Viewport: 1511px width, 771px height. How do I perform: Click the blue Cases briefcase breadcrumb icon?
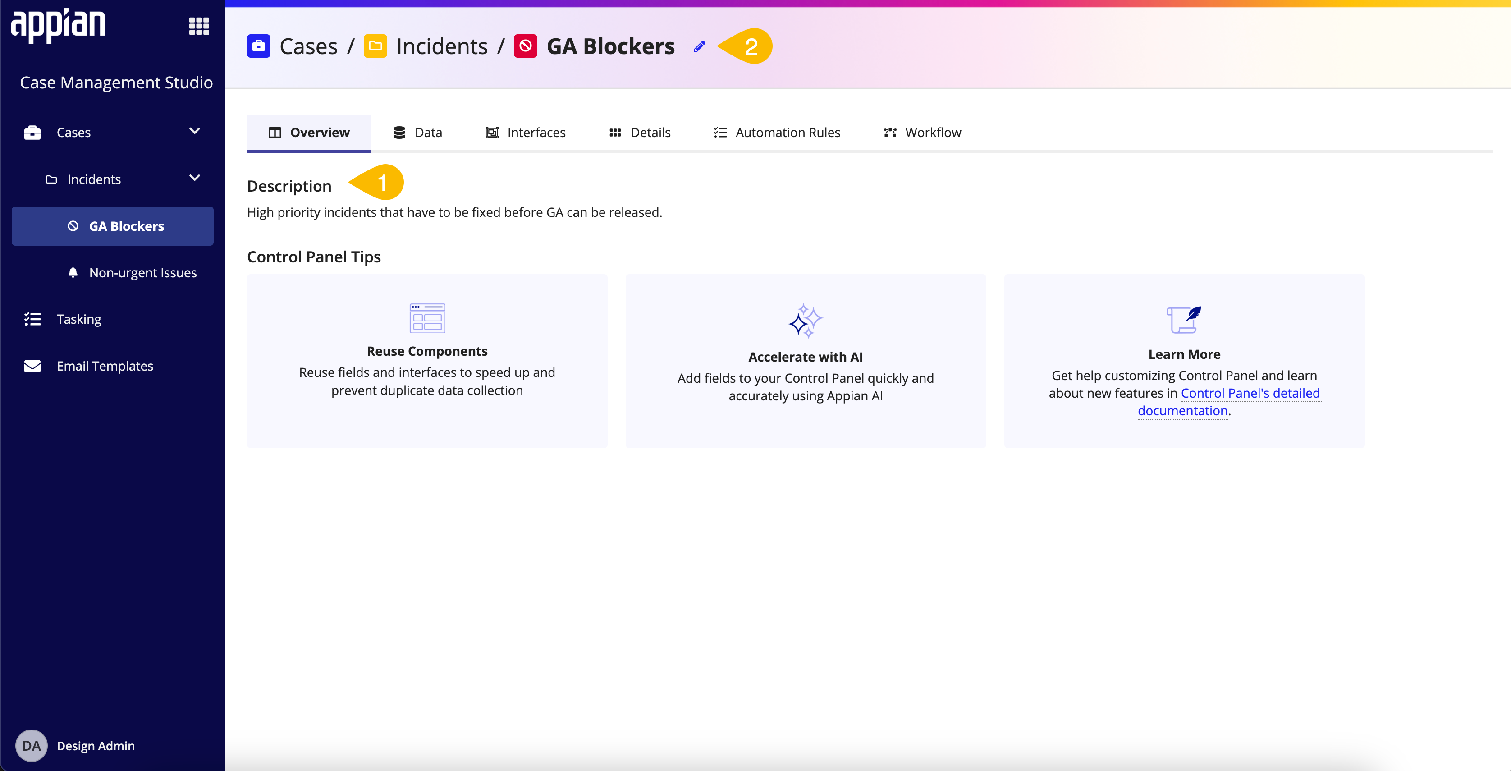pyautogui.click(x=259, y=46)
